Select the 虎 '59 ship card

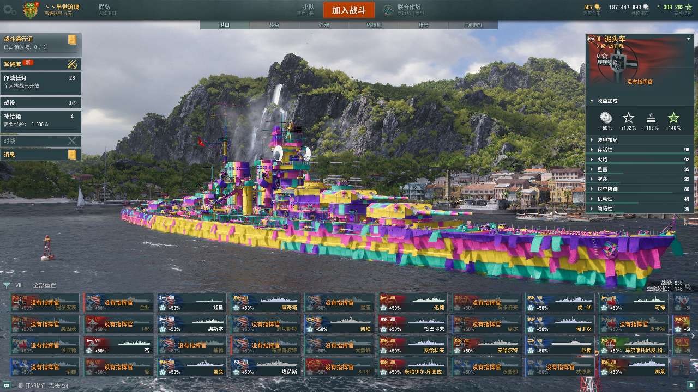560,303
